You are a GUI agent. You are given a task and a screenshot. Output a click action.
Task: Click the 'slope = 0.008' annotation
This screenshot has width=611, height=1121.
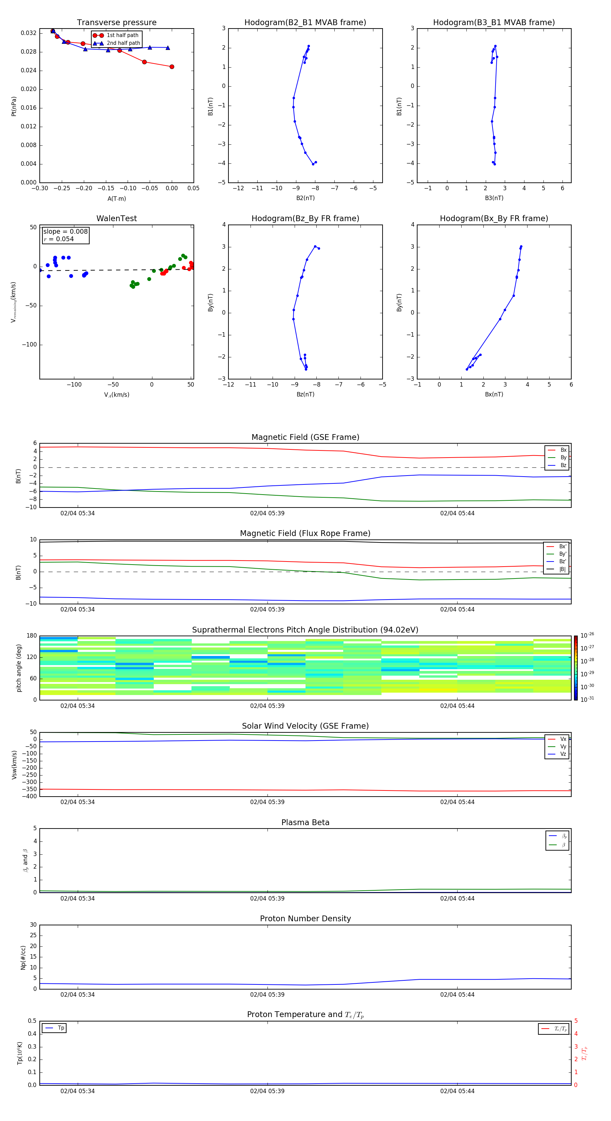pyautogui.click(x=66, y=232)
